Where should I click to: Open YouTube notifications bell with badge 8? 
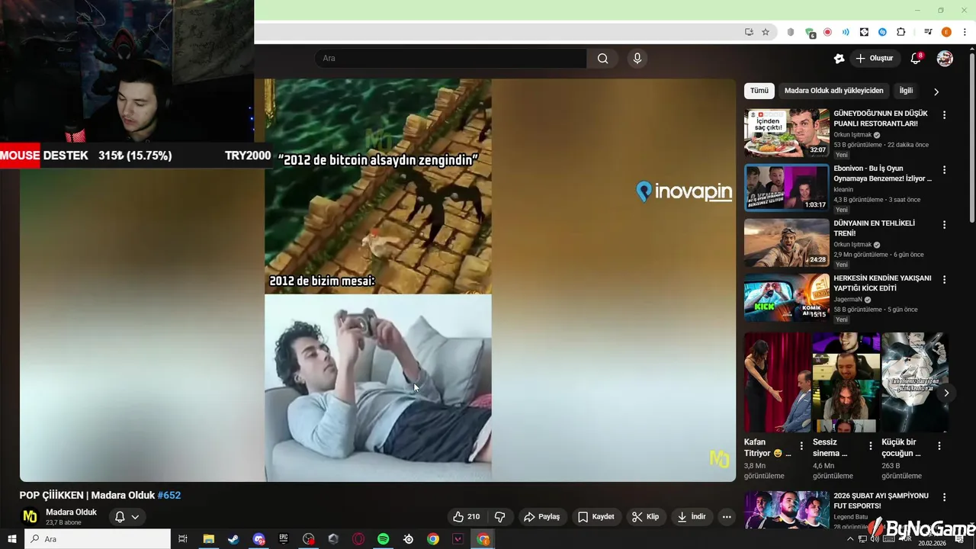(916, 59)
